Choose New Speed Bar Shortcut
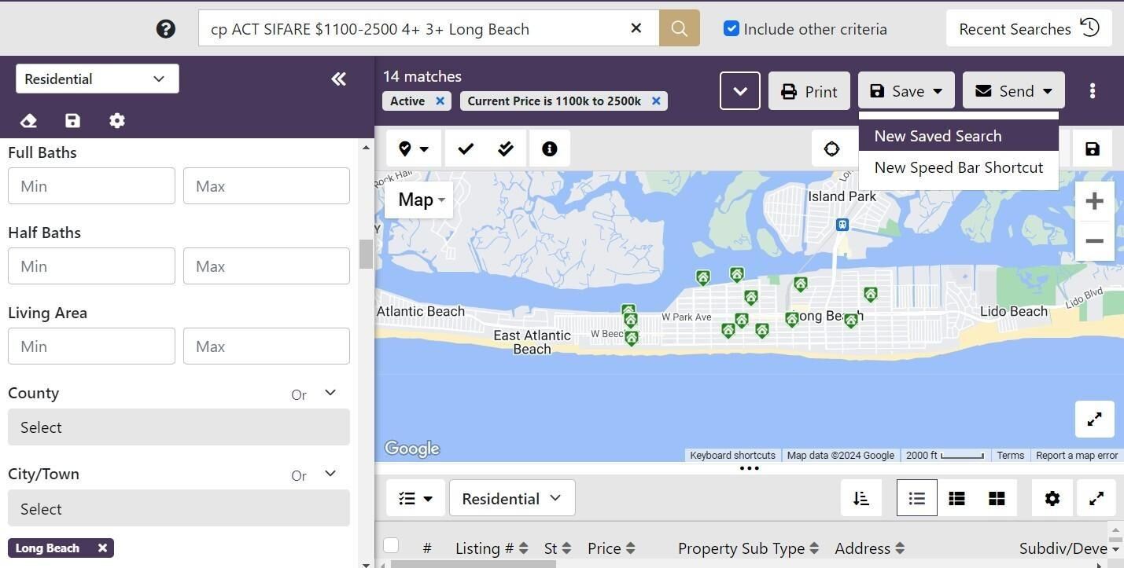The image size is (1124, 568). tap(958, 167)
